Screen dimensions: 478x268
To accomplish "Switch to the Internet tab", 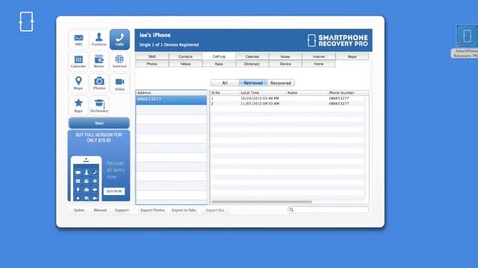I will coord(319,57).
